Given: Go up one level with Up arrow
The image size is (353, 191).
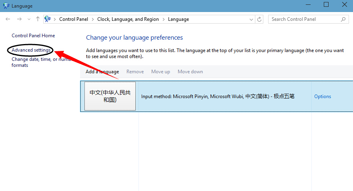Looking at the screenshot, I should coord(38,19).
